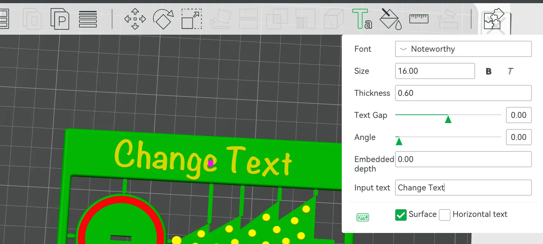The image size is (543, 244).
Task: Toggle Bold text style
Action: click(489, 71)
